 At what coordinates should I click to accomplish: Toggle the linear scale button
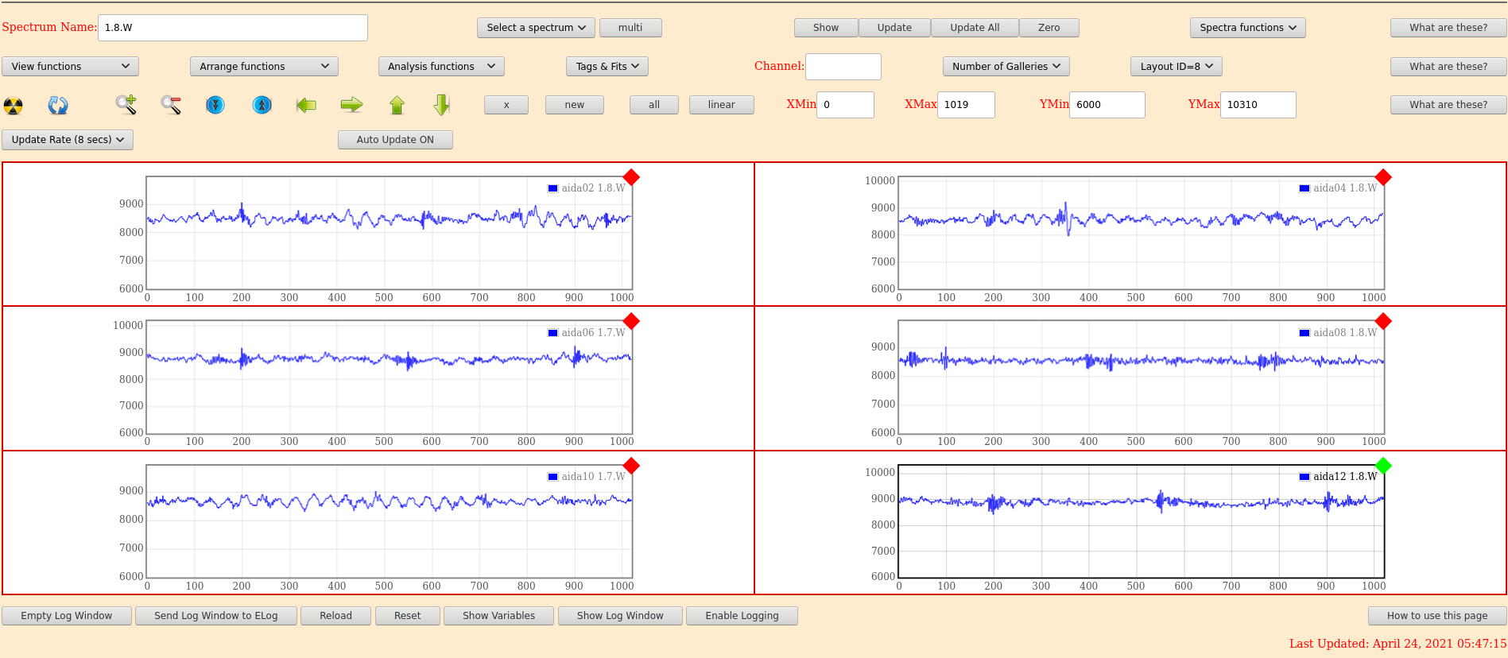pyautogui.click(x=721, y=105)
